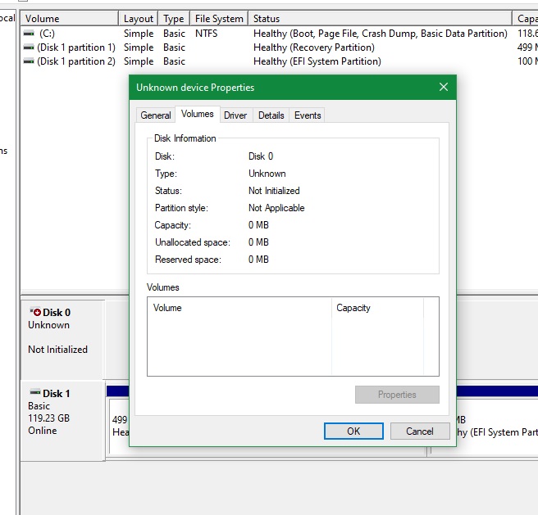Sort by the Volume column header
The height and width of the screenshot is (515, 538).
click(x=70, y=18)
